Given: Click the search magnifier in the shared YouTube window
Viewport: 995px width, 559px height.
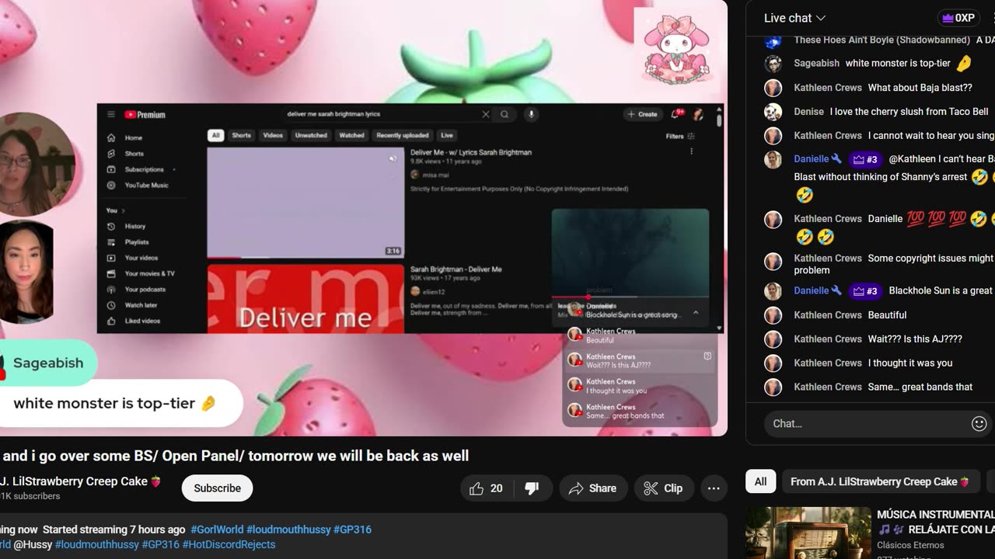Looking at the screenshot, I should click(x=504, y=114).
